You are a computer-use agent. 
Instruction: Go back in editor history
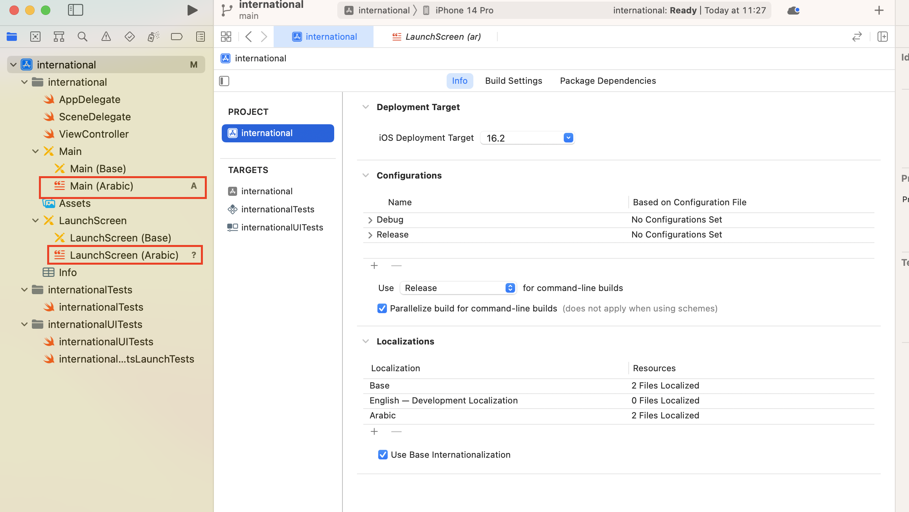248,37
